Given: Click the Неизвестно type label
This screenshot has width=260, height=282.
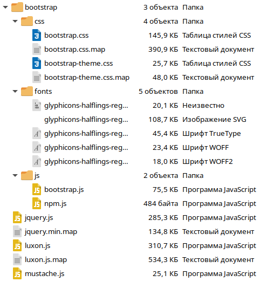Looking at the screenshot, I should (203, 106).
